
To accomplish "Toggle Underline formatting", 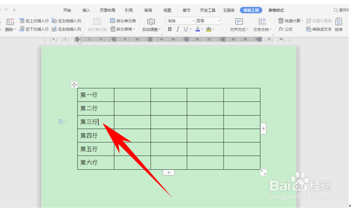I will click(186, 29).
